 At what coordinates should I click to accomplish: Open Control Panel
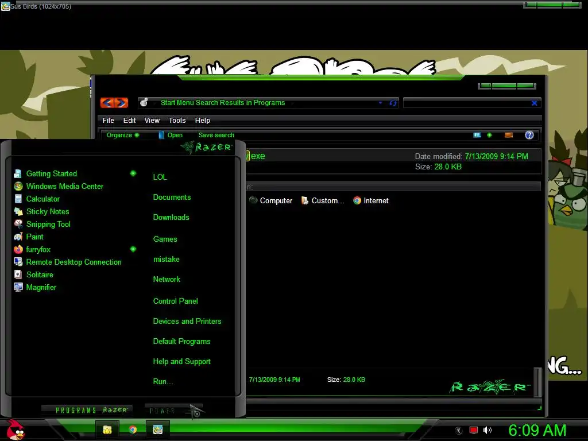pos(175,301)
